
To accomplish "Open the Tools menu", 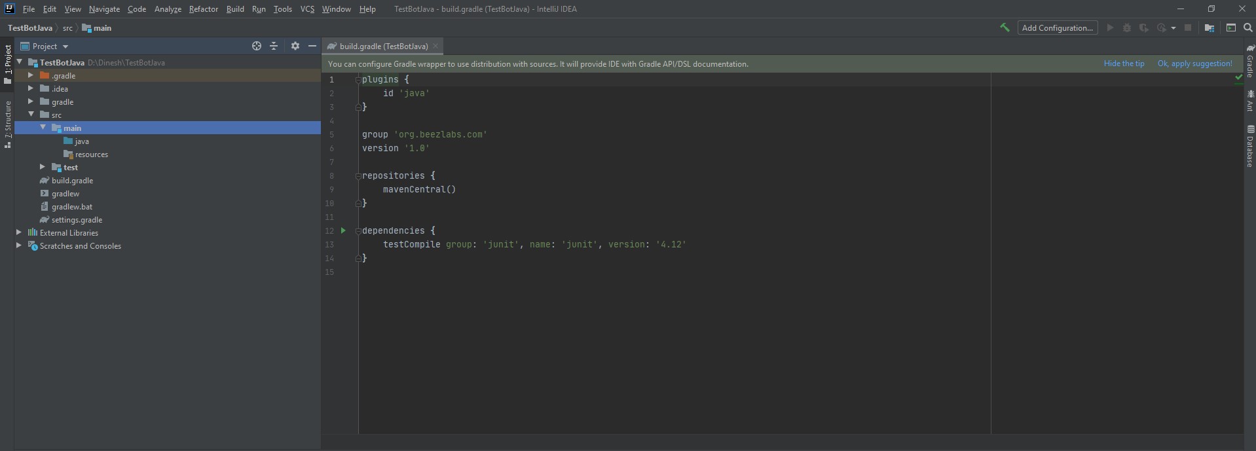I will pos(282,9).
